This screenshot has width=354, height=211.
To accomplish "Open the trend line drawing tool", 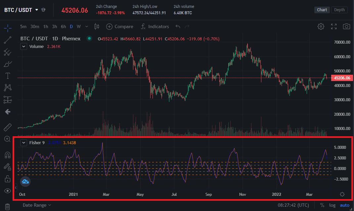I will click(7, 40).
